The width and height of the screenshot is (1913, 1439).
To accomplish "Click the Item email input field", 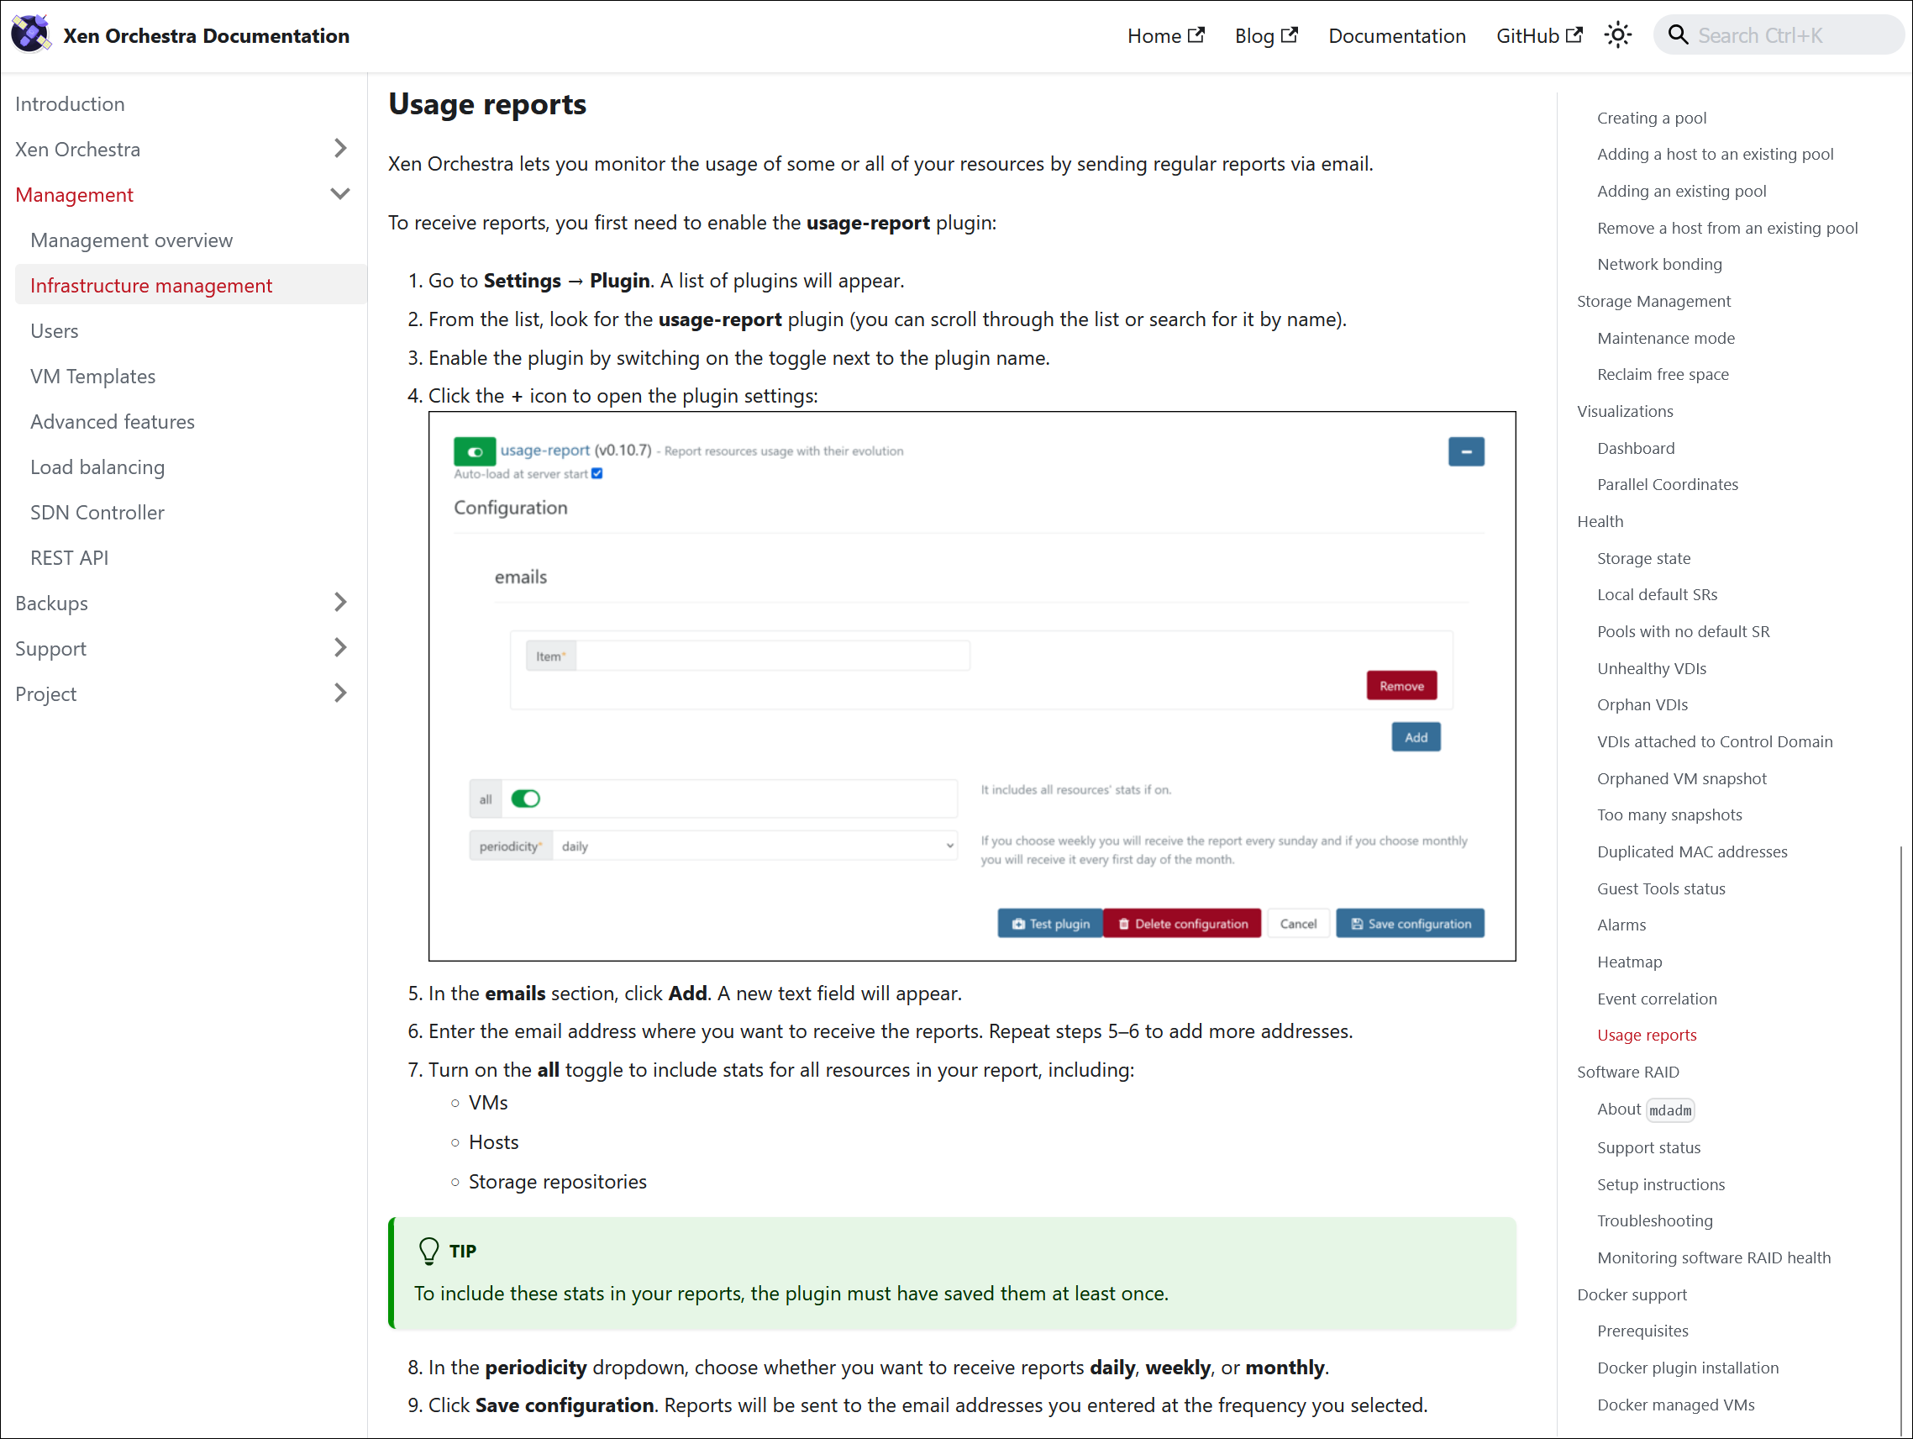I will pyautogui.click(x=772, y=656).
